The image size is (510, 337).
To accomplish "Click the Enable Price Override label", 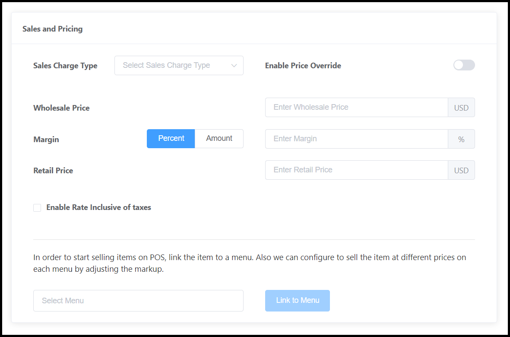I will click(303, 65).
